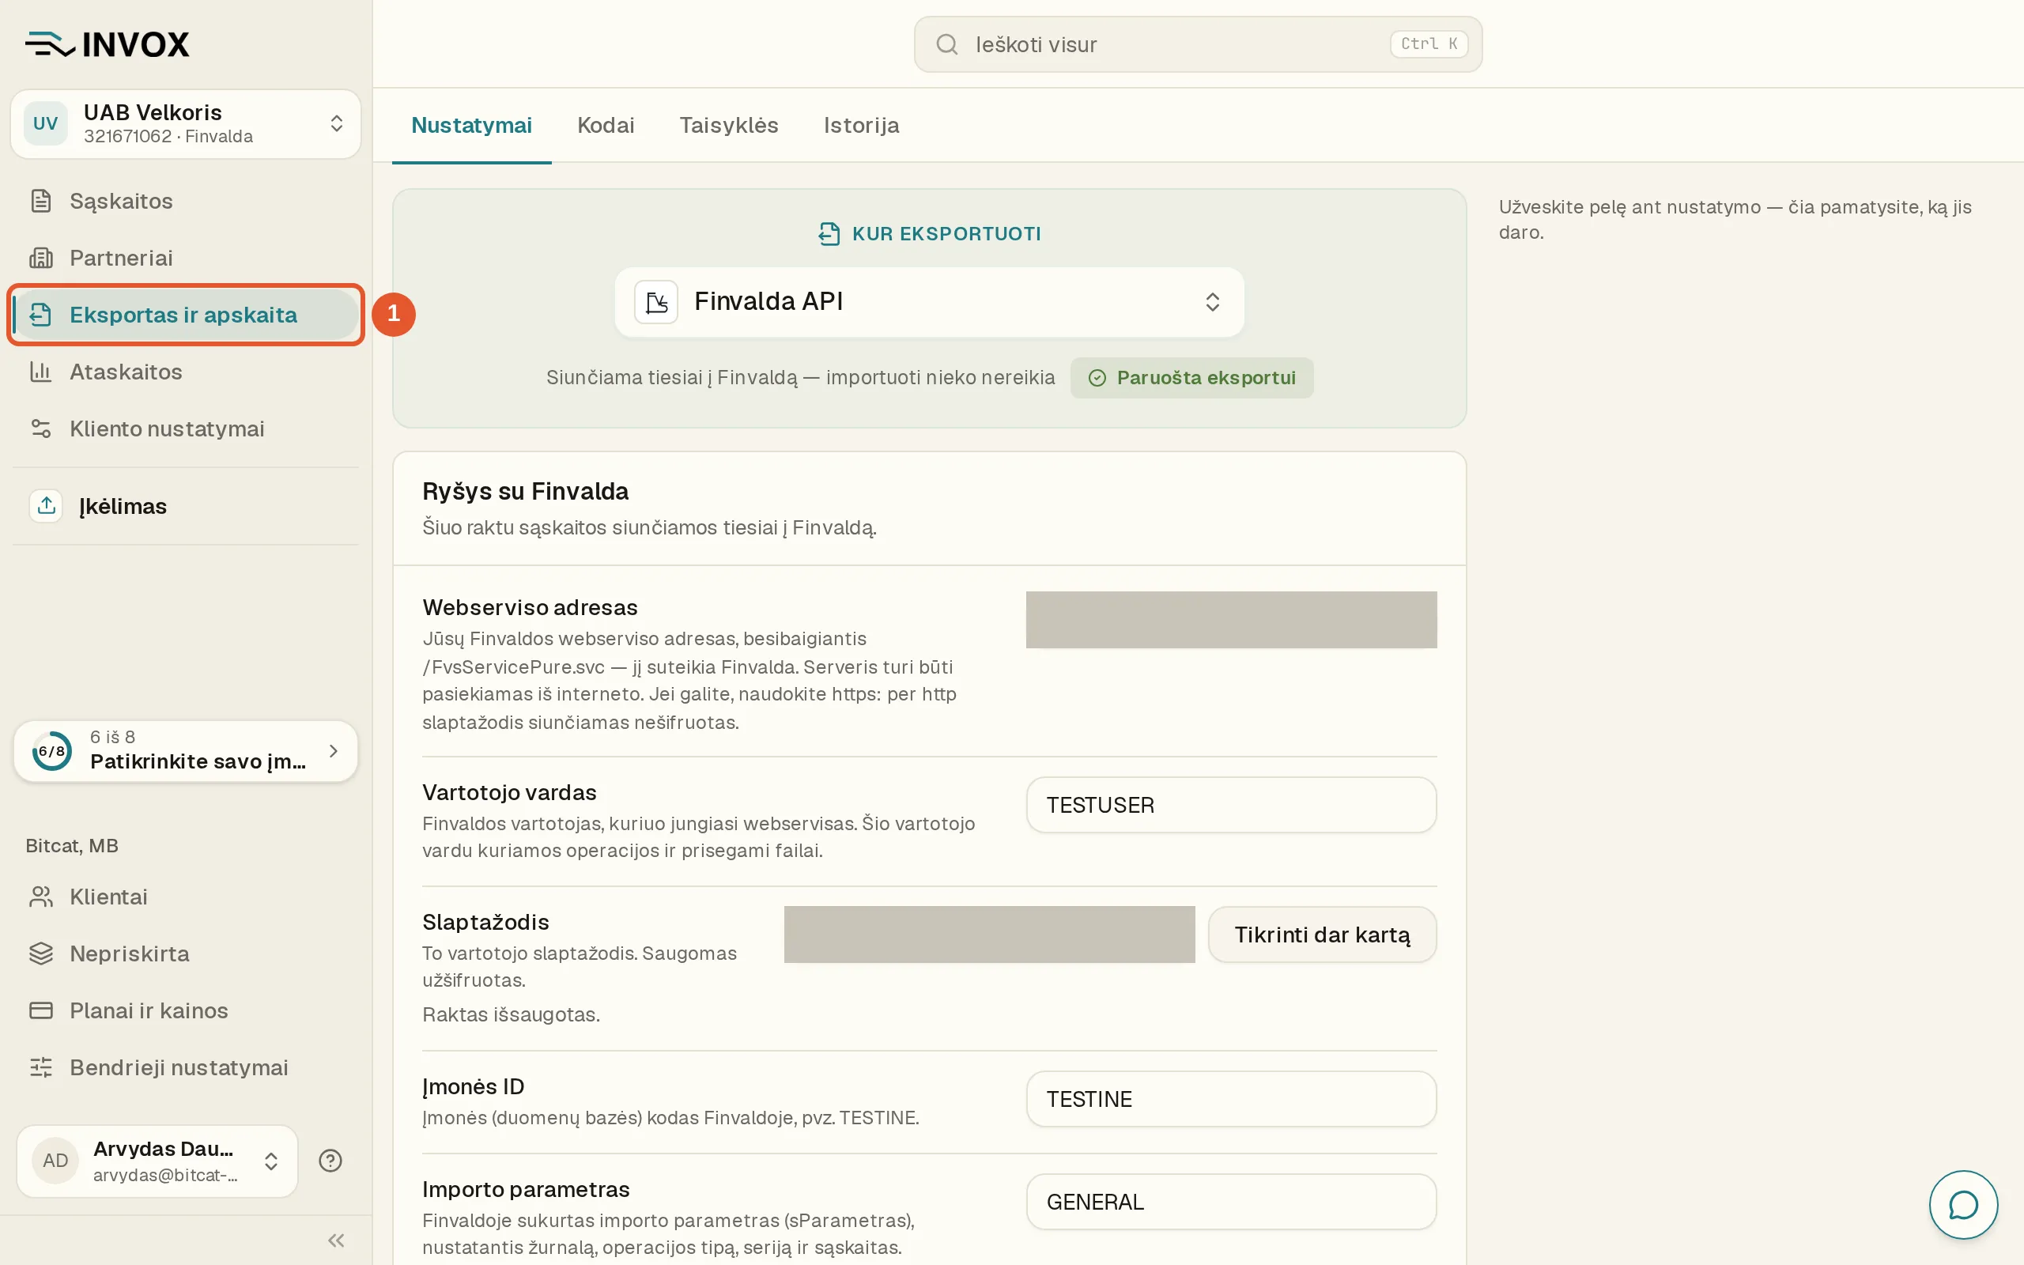
Task: Open the chat bubble widget
Action: (1963, 1205)
